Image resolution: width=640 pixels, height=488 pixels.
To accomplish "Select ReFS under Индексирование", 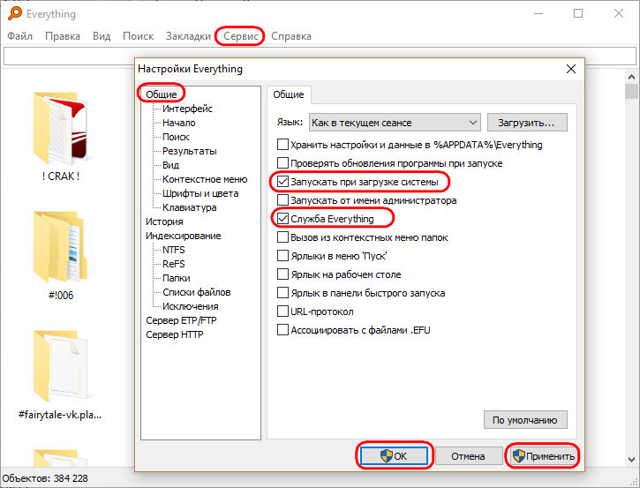I will tap(174, 264).
